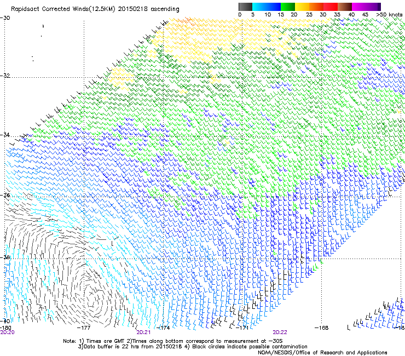Click the note line "Times are GMT"
Screen dimensions: 405x356
coord(173,341)
